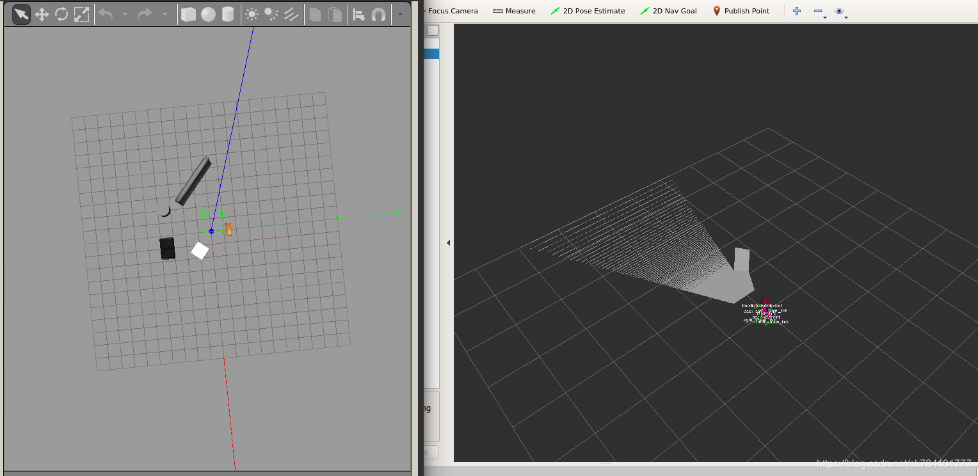Screen dimensions: 978x476
Task: Select the 2D Nav Goal tool
Action: pyautogui.click(x=668, y=11)
